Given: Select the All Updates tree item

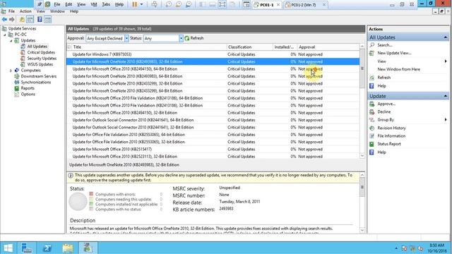Looking at the screenshot, I should click(37, 47).
